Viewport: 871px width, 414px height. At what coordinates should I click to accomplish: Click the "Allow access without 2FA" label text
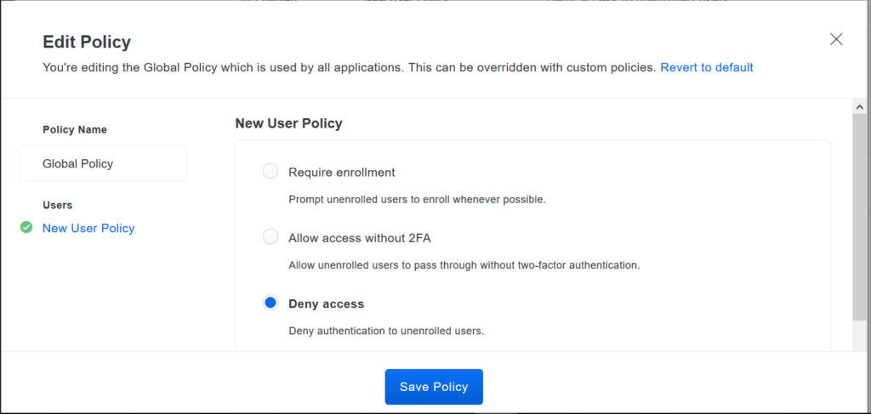point(360,239)
